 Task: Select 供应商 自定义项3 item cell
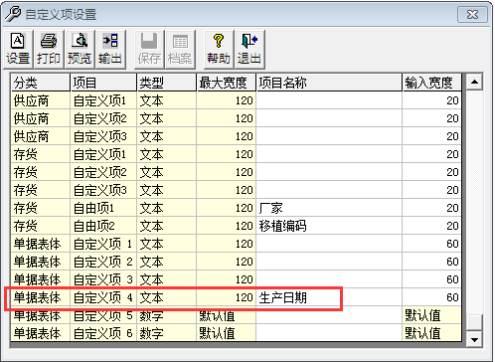tap(103, 136)
